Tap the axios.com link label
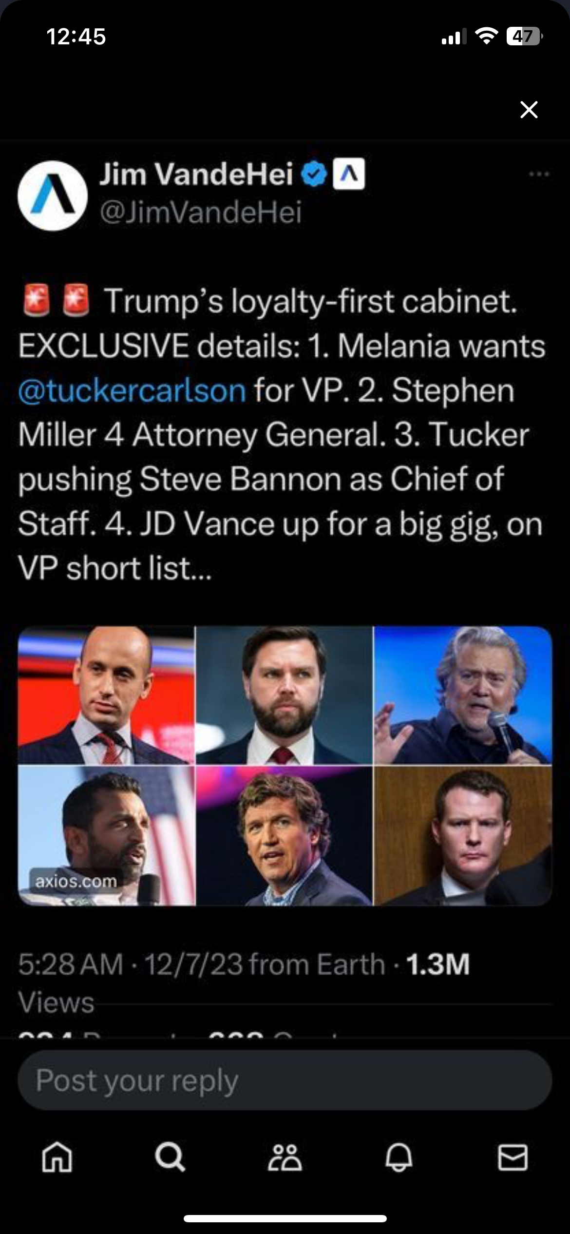This screenshot has height=1234, width=570. point(76,881)
